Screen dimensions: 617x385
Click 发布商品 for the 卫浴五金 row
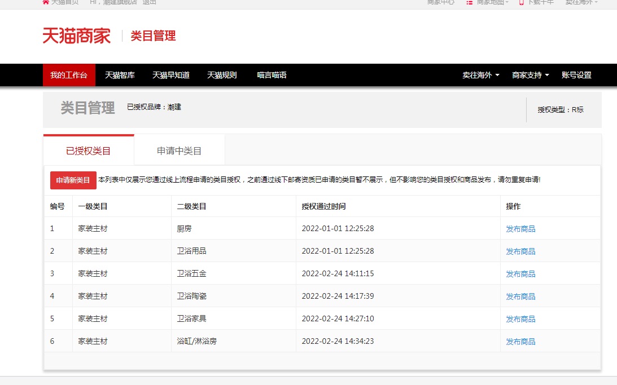(520, 274)
